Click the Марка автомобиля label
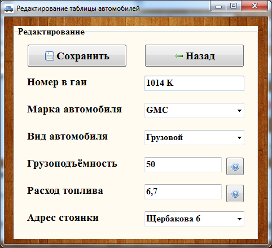Viewport: 272px width, 248px height. click(x=74, y=110)
